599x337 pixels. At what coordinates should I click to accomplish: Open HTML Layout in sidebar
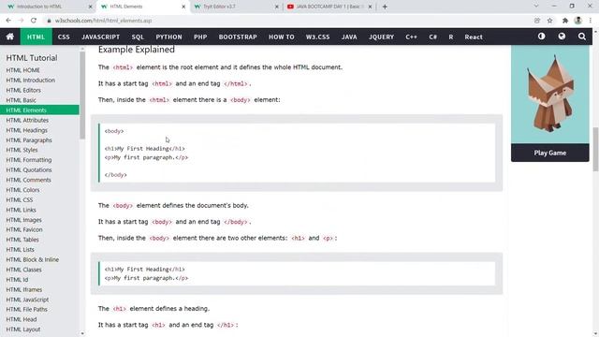(22, 330)
